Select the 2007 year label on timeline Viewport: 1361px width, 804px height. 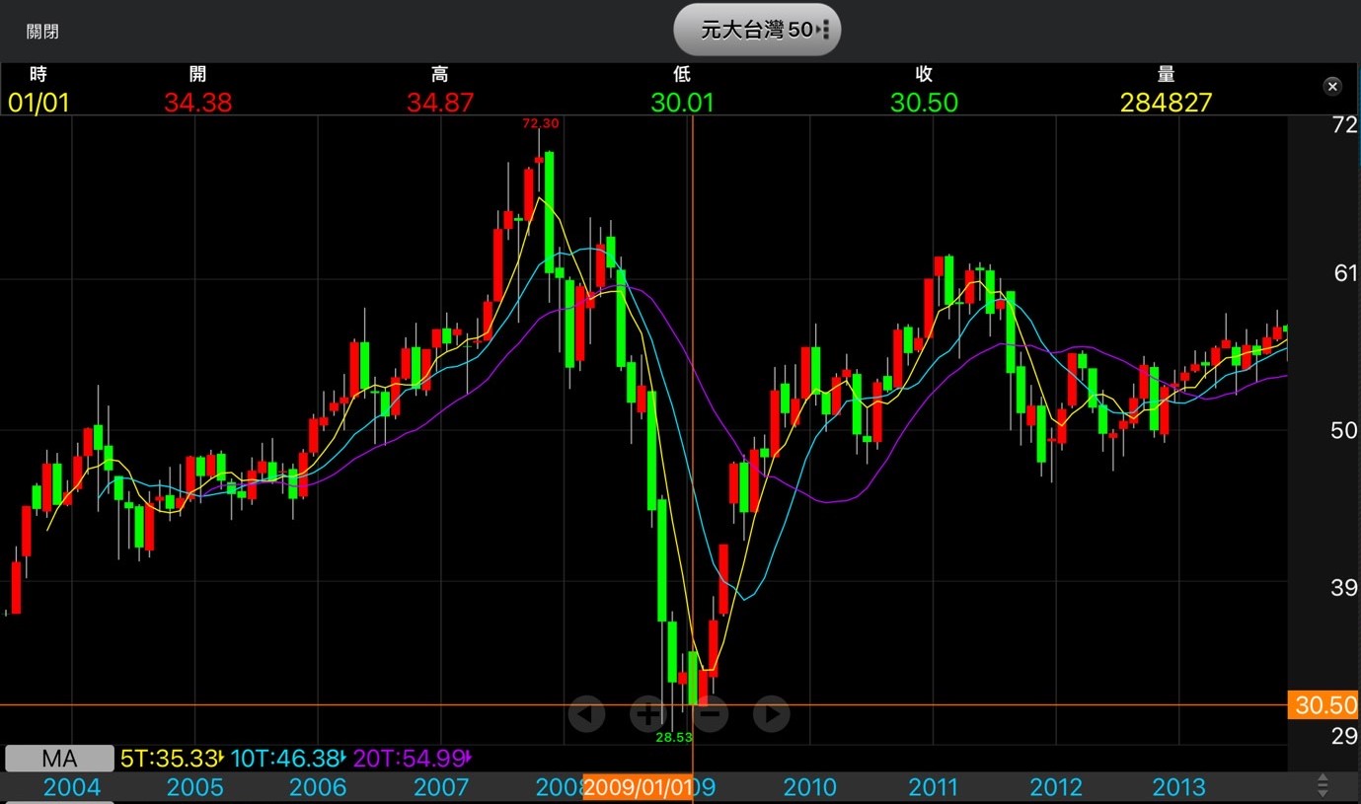tap(441, 787)
